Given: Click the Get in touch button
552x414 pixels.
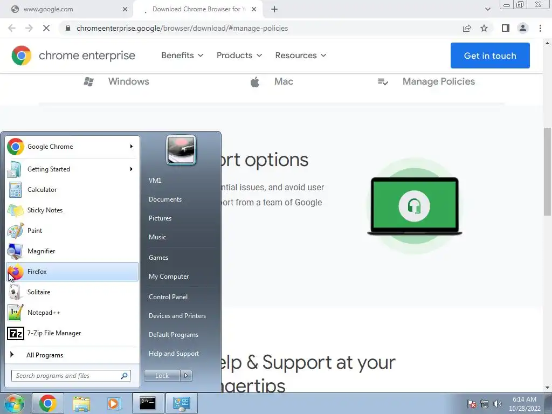Looking at the screenshot, I should [490, 56].
